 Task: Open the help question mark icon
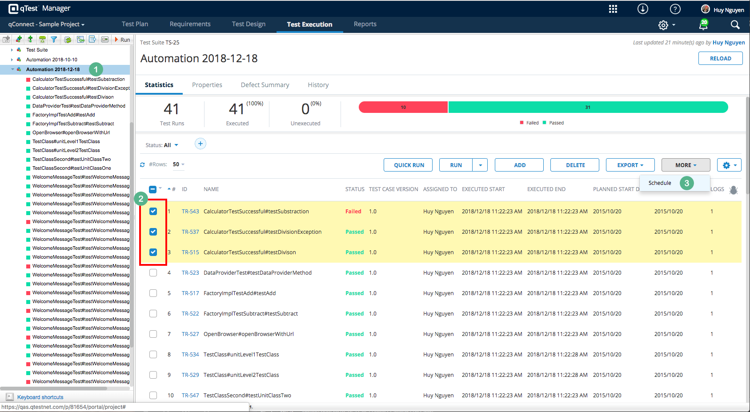[x=675, y=9]
